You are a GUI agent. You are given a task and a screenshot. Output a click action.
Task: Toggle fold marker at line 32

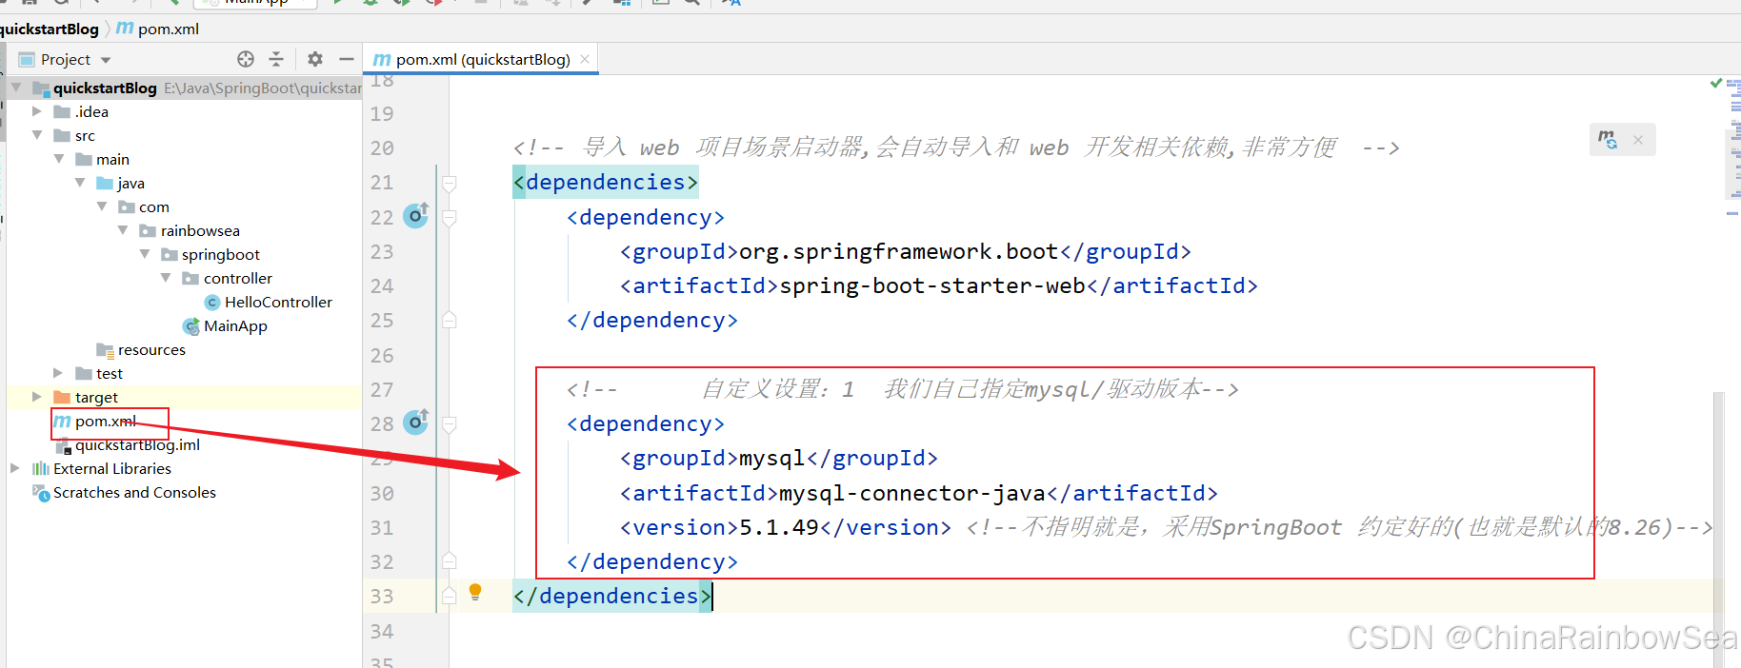pyautogui.click(x=450, y=560)
